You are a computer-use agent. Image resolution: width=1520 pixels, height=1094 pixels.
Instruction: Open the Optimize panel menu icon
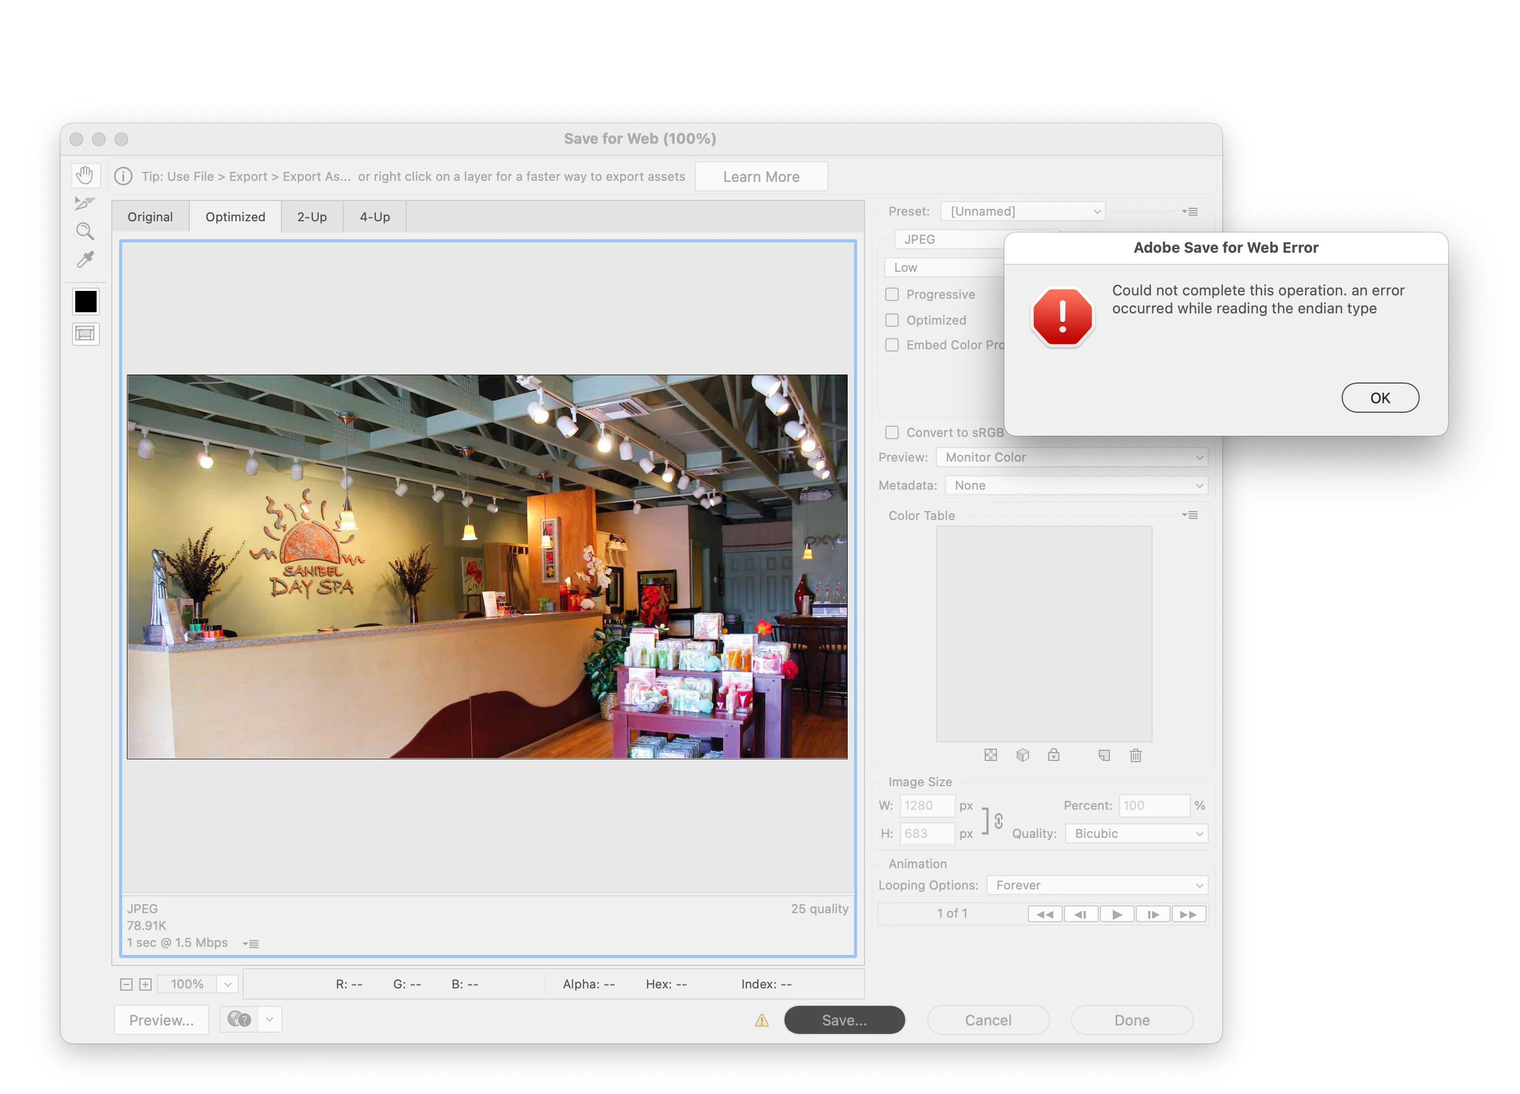tap(1190, 212)
